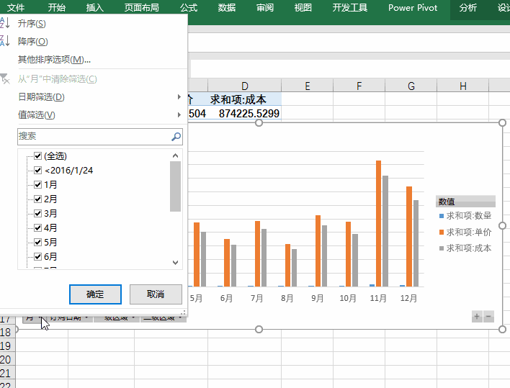Viewport: 510px width, 388px height.
Task: Switch to the 公式 ribbon tab
Action: click(x=189, y=8)
